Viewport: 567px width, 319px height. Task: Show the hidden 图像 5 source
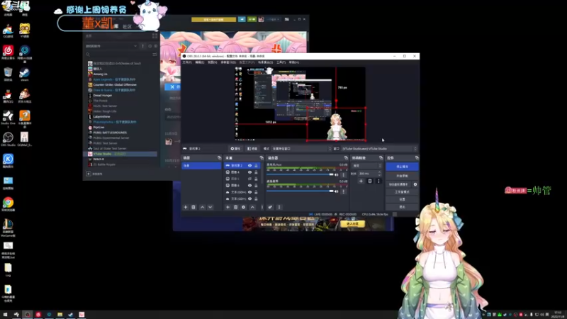tap(249, 179)
